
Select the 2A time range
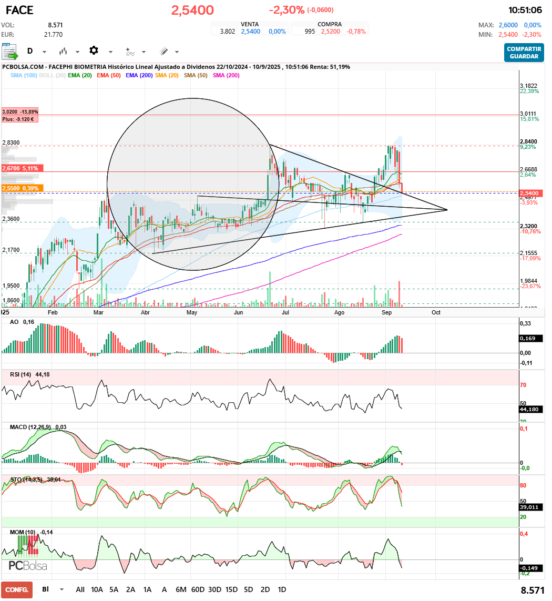click(x=131, y=589)
